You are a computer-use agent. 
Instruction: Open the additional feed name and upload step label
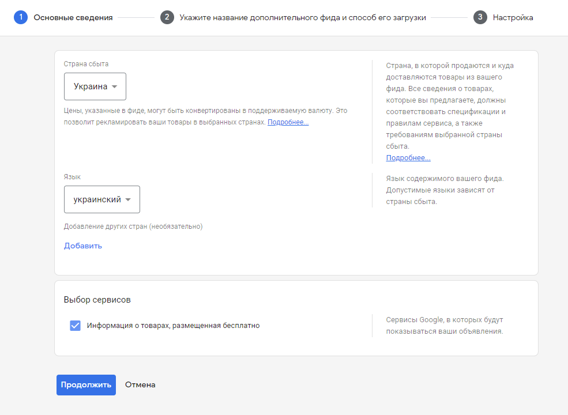point(303,17)
